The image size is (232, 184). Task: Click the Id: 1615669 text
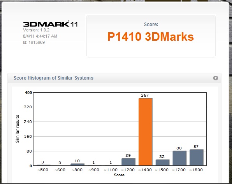(34, 42)
